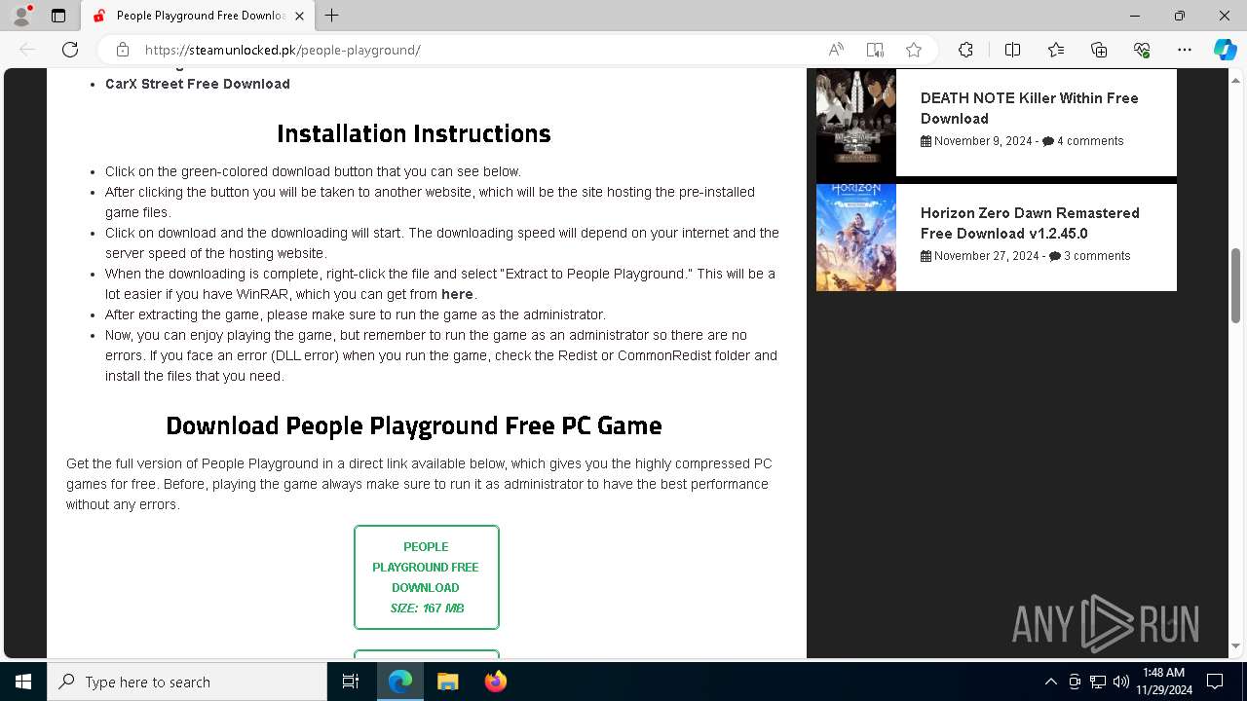Open a new tab with plus icon

332,16
